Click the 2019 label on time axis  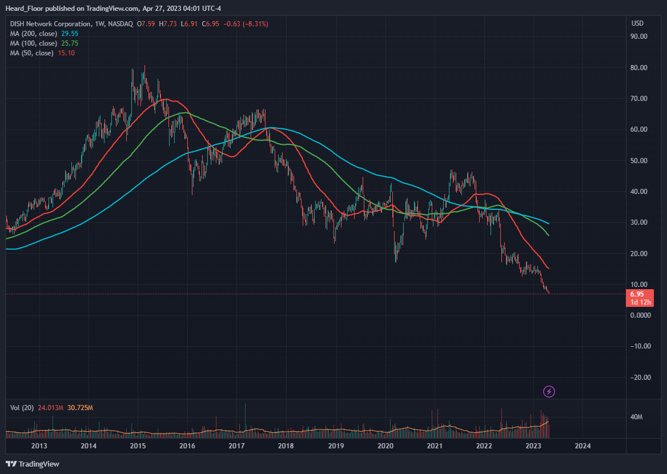pyautogui.click(x=336, y=445)
